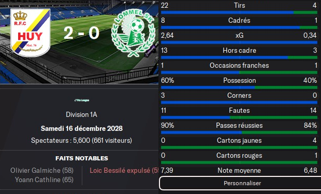321x194 pixels.
Task: Click the Fautes comparison bar
Action: click(239, 117)
